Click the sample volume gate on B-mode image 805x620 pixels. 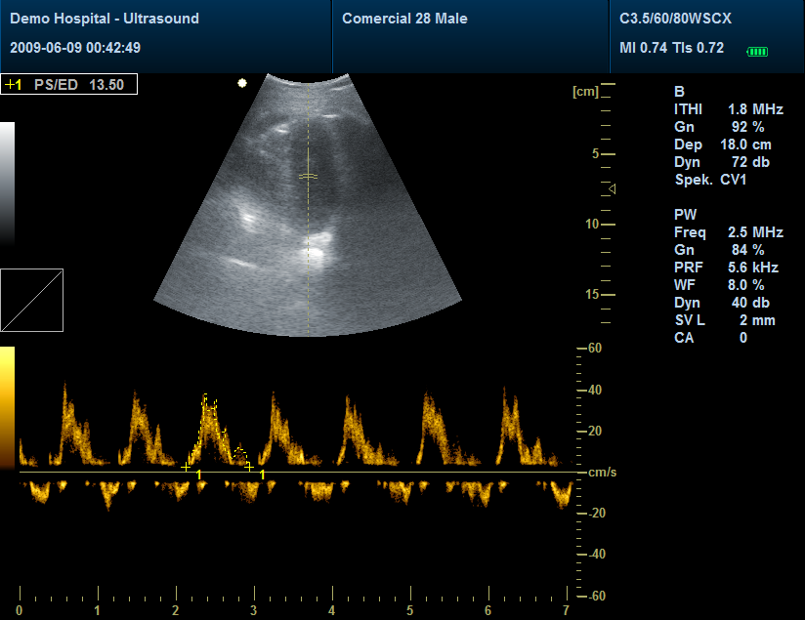[310, 177]
